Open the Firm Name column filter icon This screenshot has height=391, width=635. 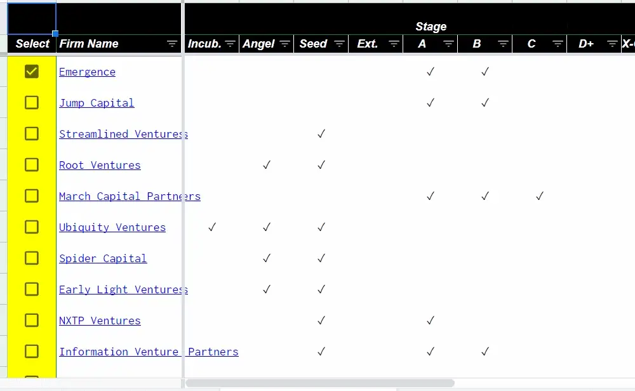tap(172, 44)
